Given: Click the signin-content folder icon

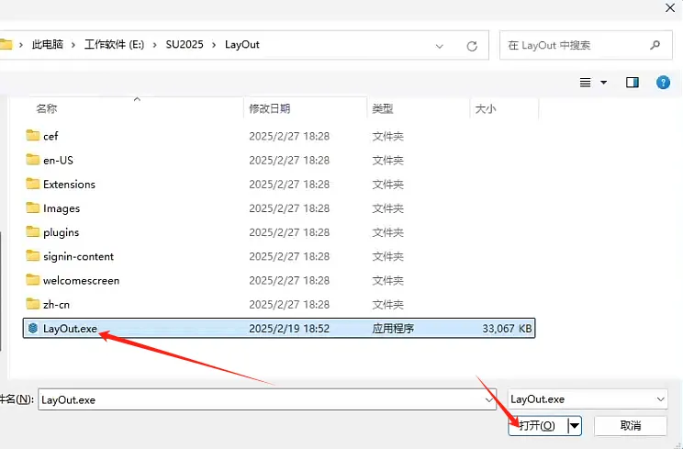Looking at the screenshot, I should [x=33, y=255].
